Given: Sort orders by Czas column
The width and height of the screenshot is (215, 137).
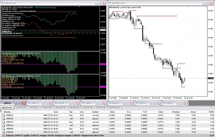Looking at the screenshot, I should [x=41, y=112].
